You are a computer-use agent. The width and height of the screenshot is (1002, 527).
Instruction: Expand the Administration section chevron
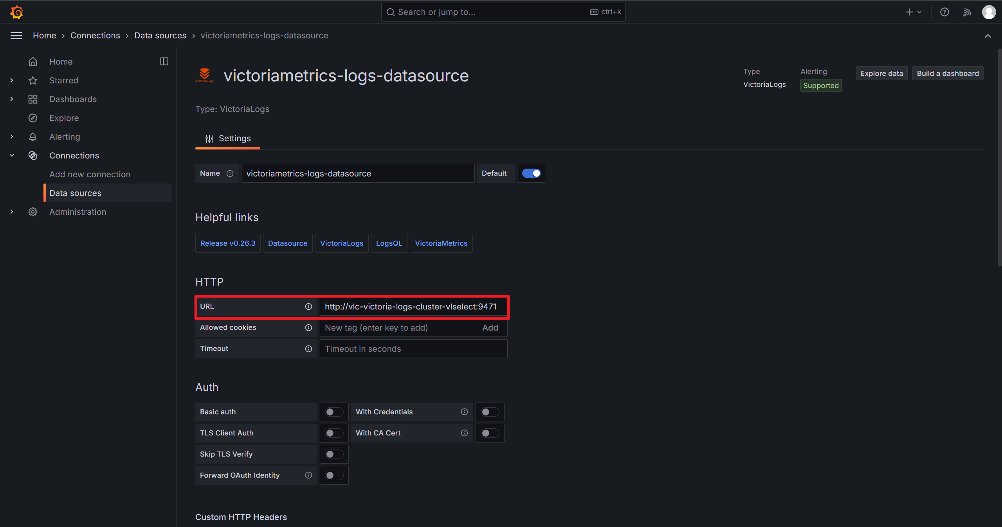click(x=12, y=212)
